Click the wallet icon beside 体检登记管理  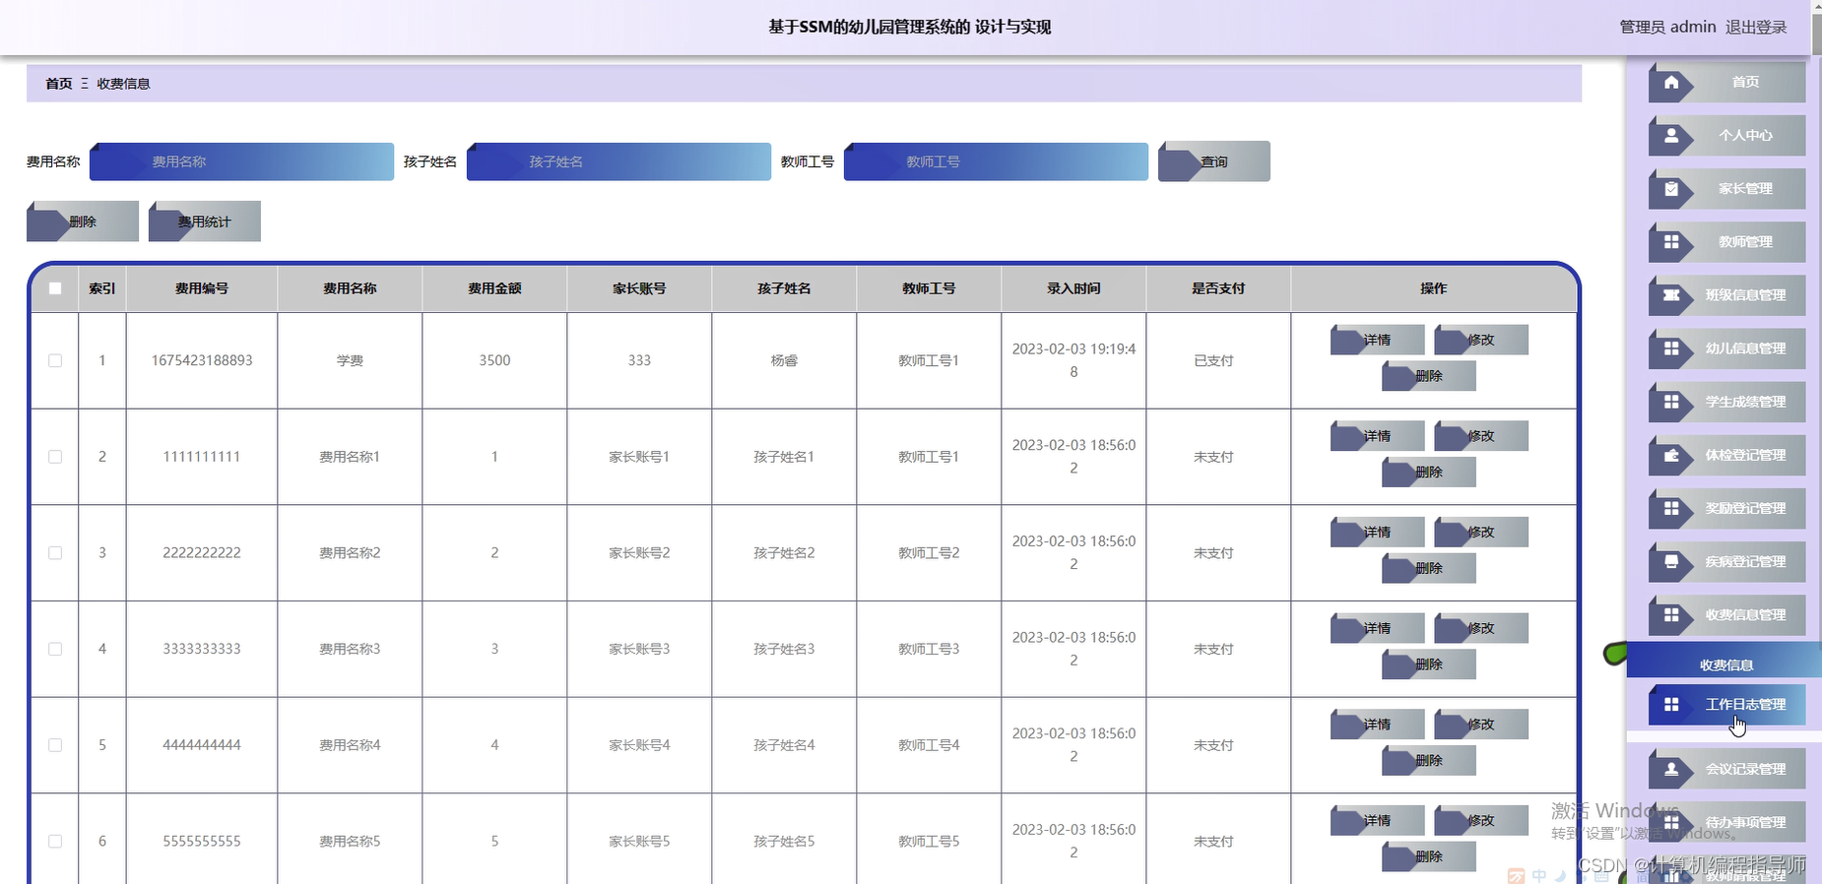point(1671,456)
